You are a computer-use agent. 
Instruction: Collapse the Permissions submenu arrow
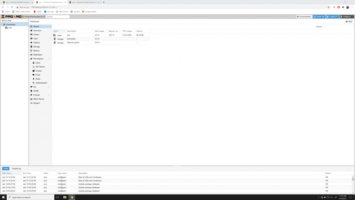(x=49, y=59)
